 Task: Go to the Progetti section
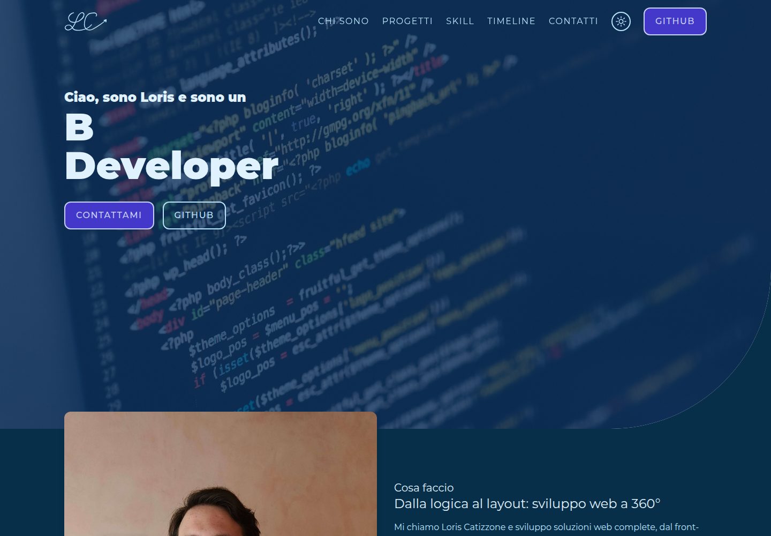tap(407, 21)
